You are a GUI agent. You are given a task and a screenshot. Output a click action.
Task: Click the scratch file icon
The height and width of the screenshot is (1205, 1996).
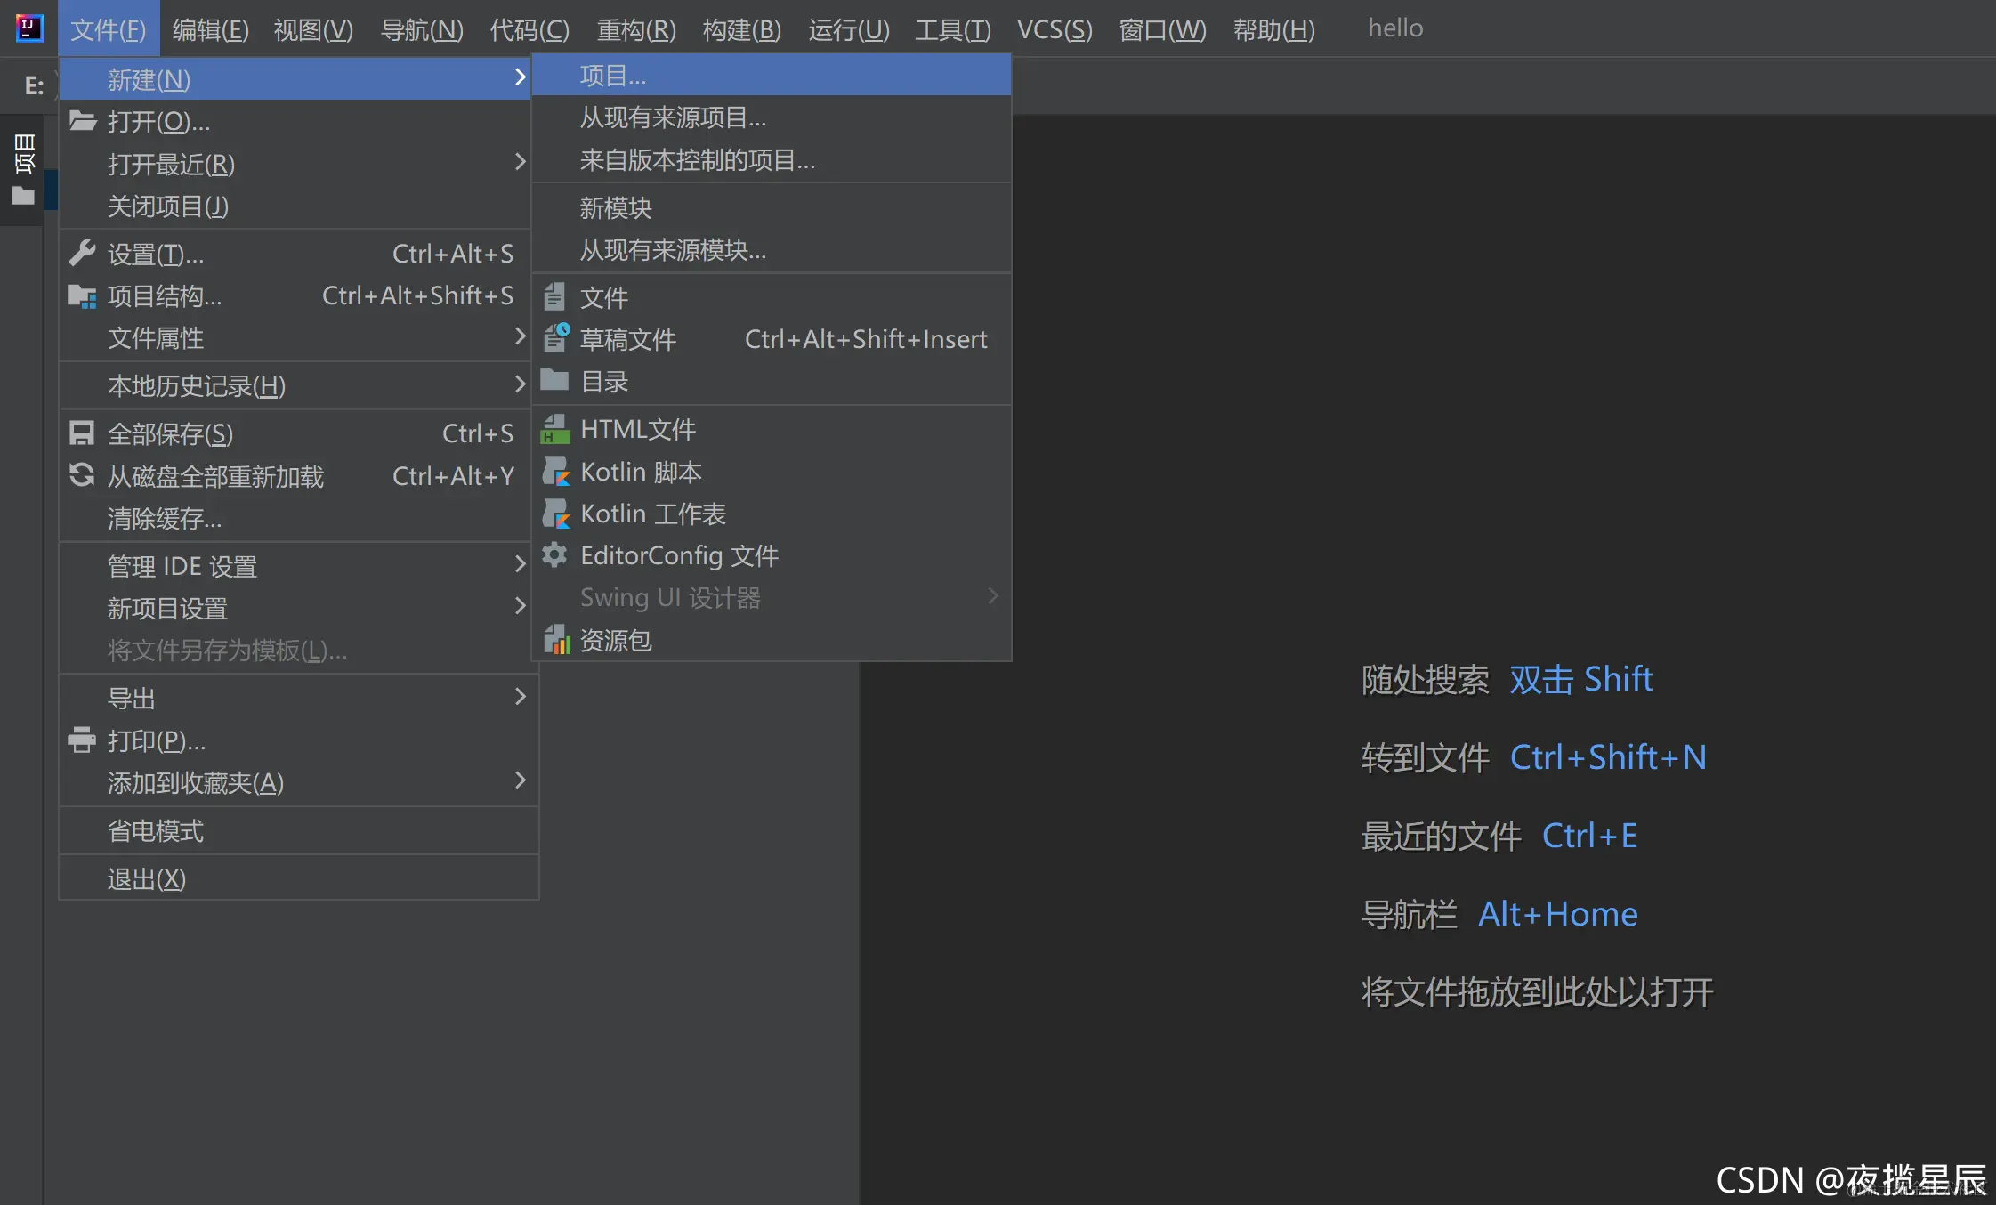point(555,339)
